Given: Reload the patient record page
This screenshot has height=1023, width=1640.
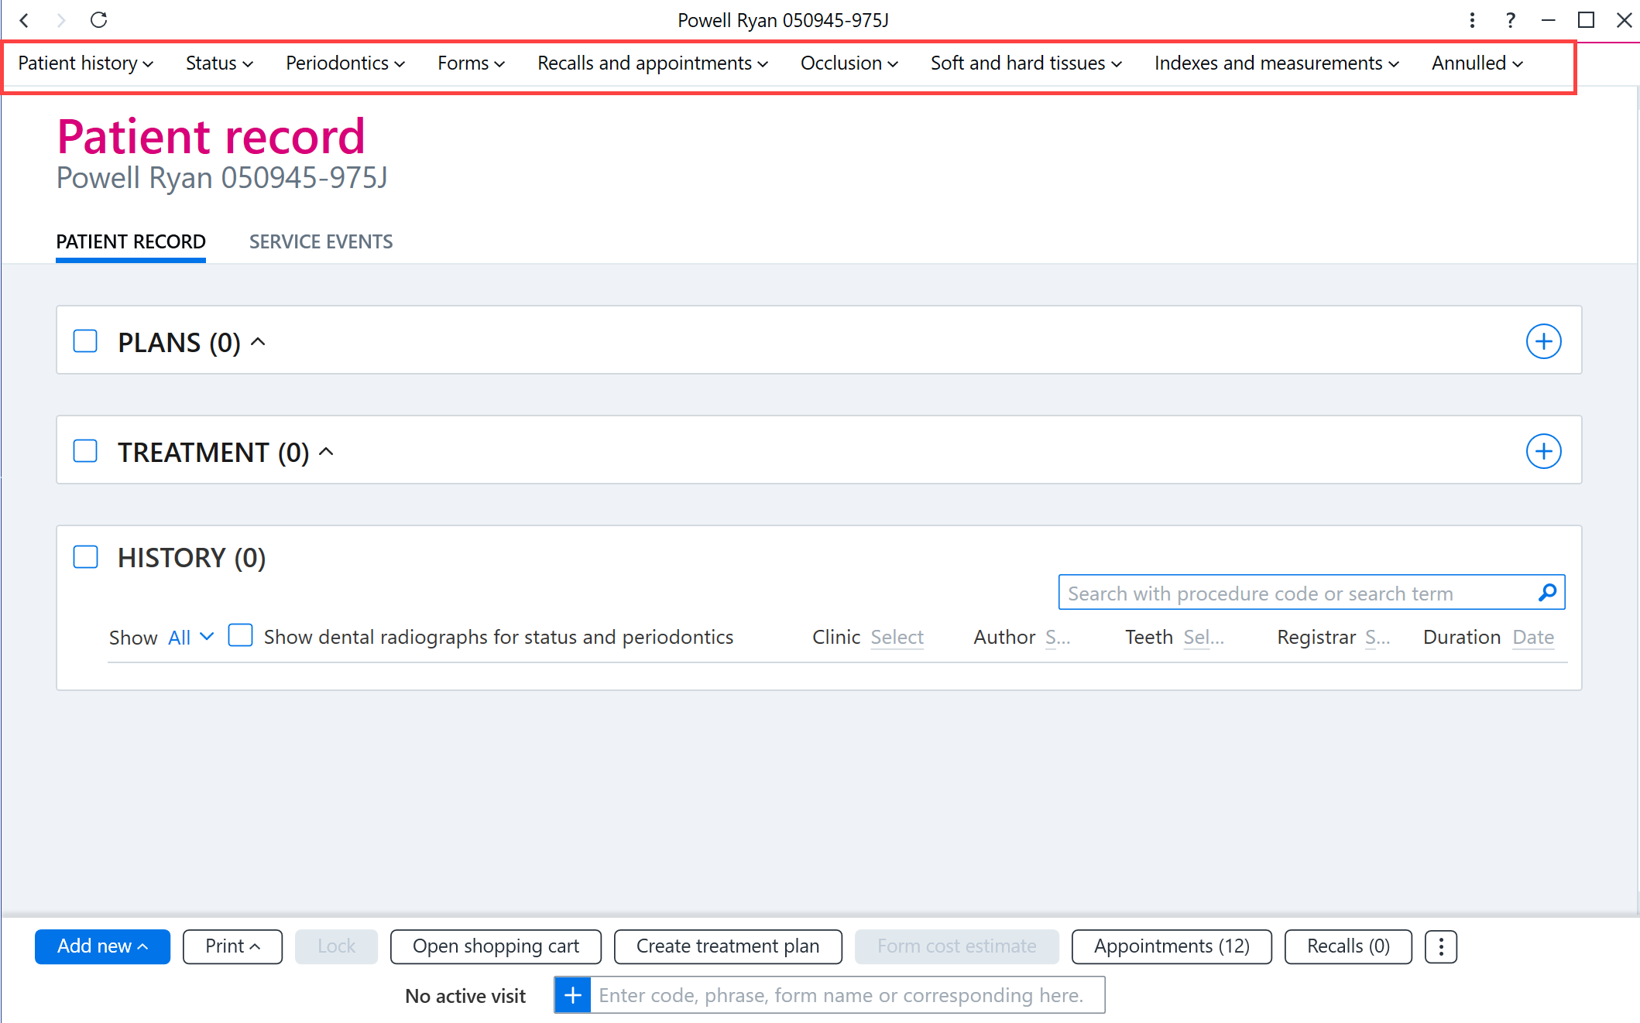Looking at the screenshot, I should point(99,20).
